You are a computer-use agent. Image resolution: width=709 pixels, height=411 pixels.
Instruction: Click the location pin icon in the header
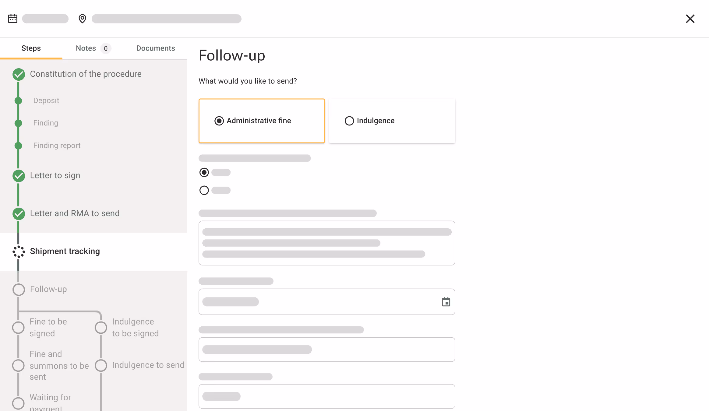[82, 19]
